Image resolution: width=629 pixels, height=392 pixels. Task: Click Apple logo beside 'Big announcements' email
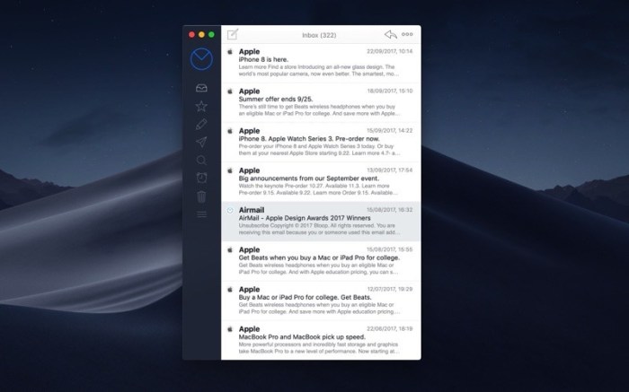pyautogui.click(x=230, y=170)
